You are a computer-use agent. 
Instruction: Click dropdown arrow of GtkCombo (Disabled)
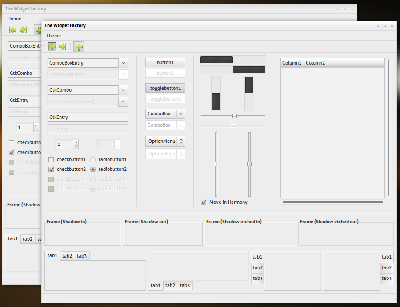123,101
